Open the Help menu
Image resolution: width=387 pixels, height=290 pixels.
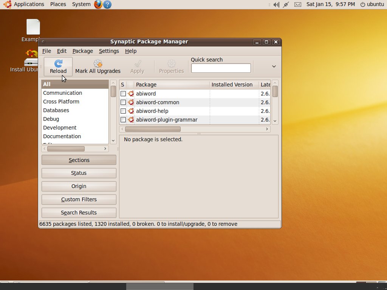[x=130, y=51]
